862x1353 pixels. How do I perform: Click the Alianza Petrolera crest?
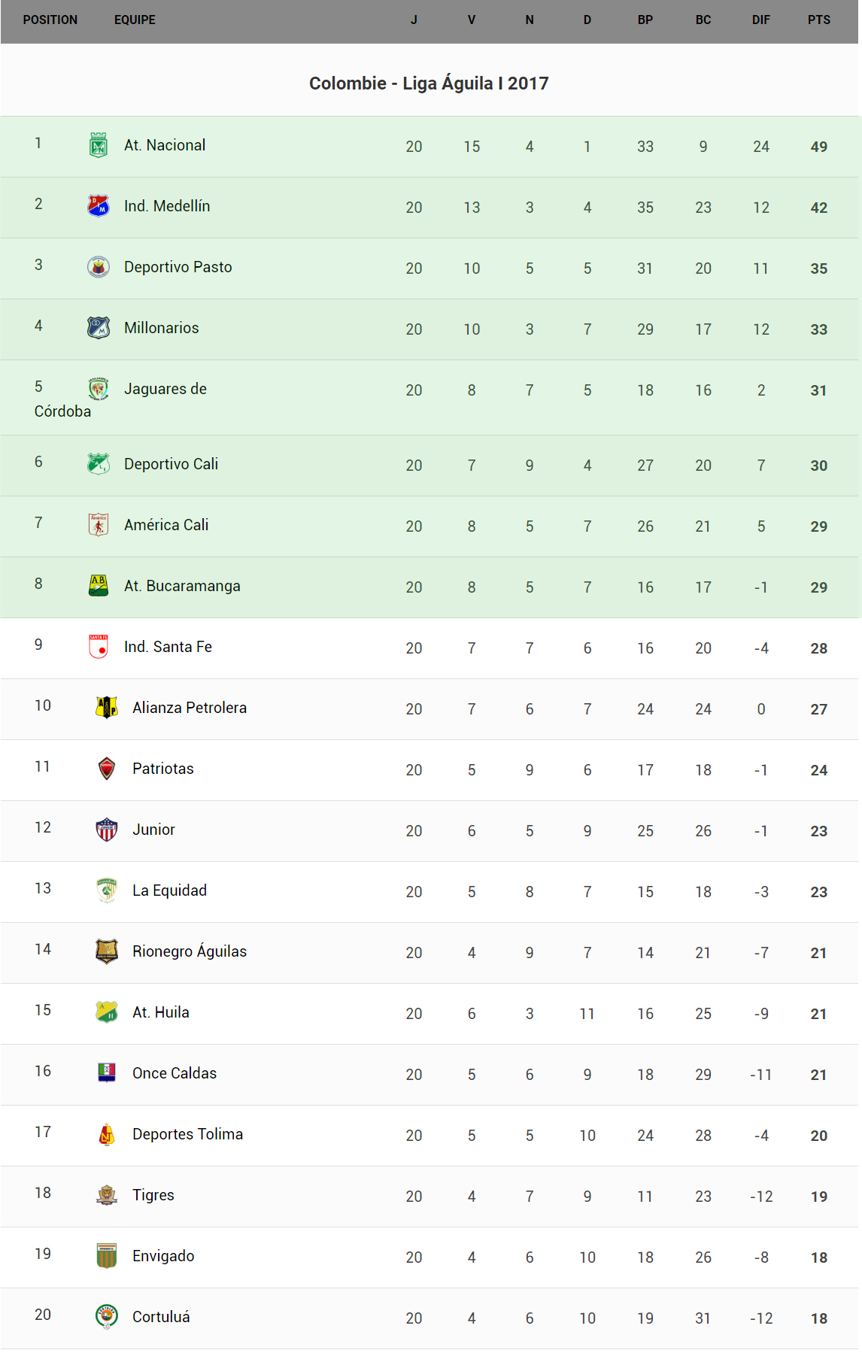tap(107, 707)
